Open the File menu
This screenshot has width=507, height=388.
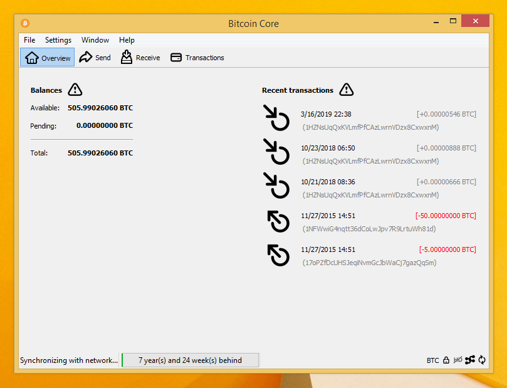[29, 39]
